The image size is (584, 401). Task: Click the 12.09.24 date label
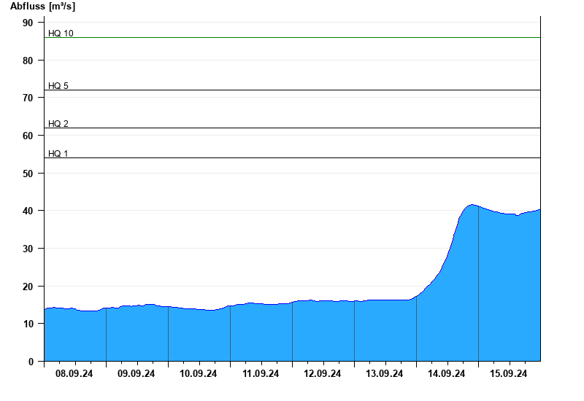(323, 374)
